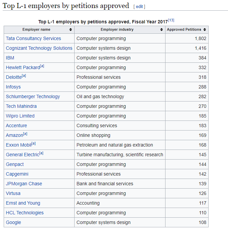The width and height of the screenshot is (228, 230).
Task: Click footnote [a] next to Amazon
Action: 25,134
